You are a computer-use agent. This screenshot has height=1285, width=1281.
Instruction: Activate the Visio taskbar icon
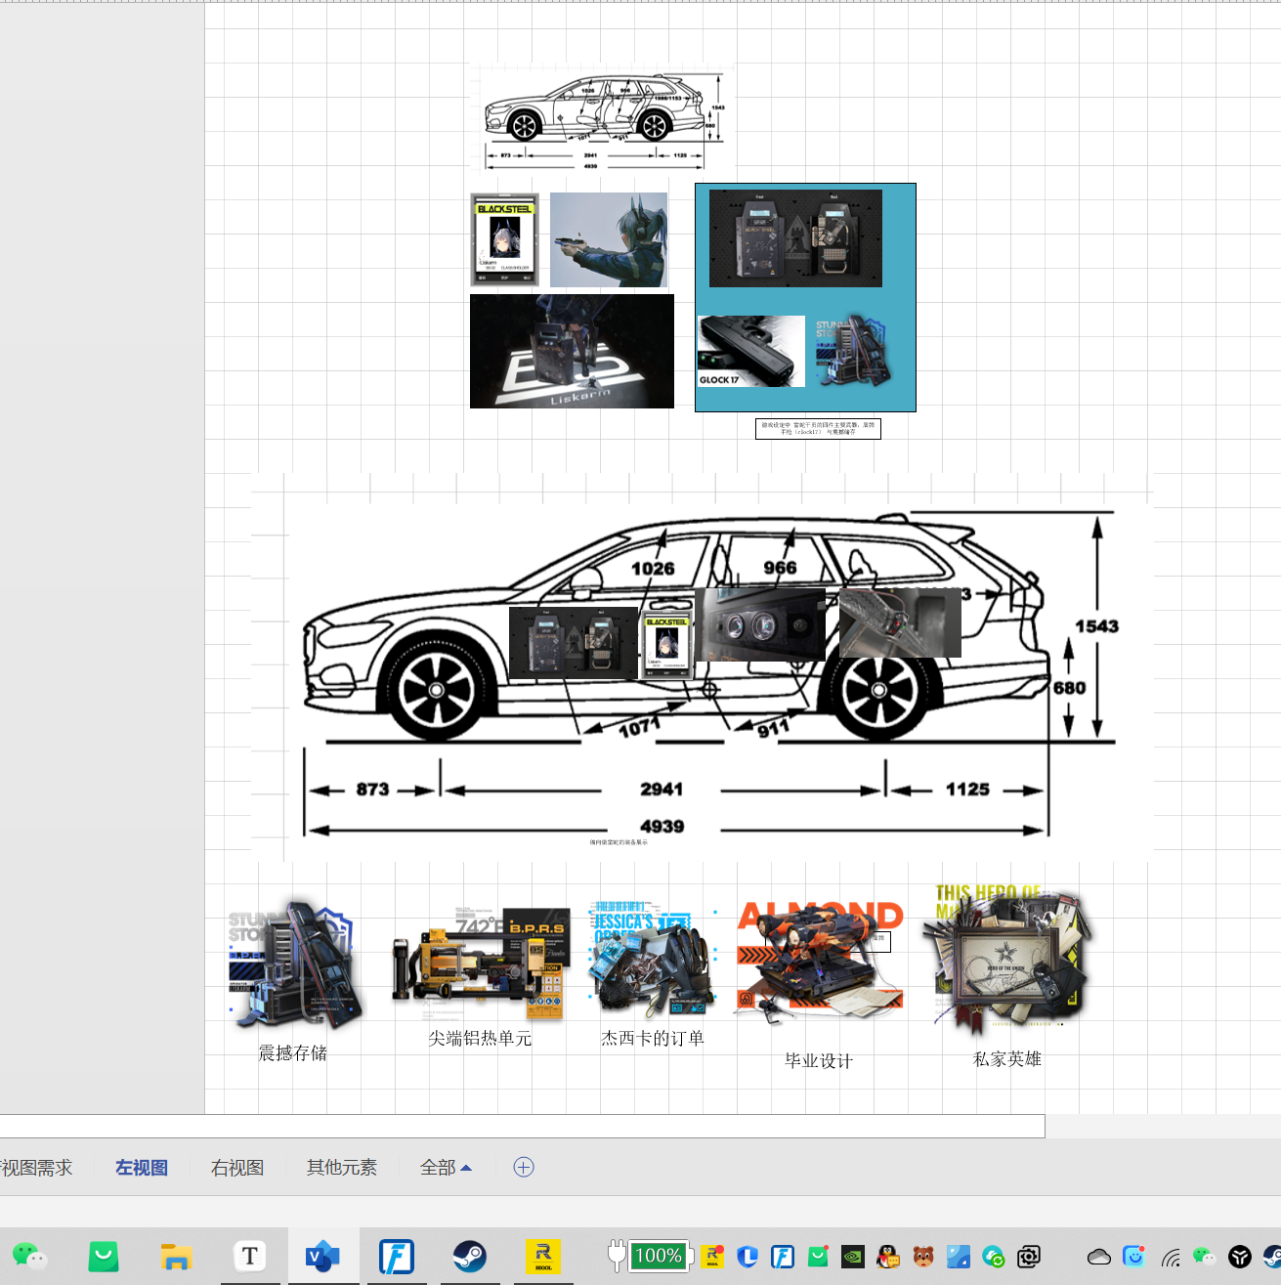pos(322,1256)
